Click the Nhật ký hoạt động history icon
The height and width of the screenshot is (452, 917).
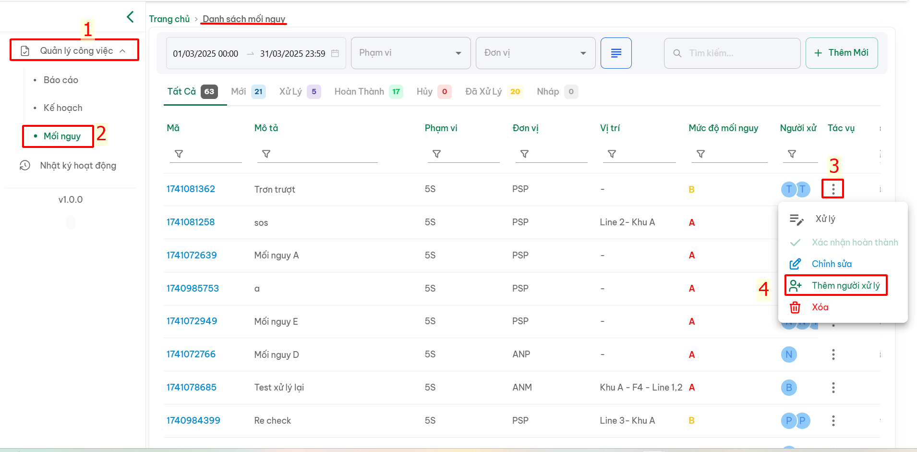(25, 165)
